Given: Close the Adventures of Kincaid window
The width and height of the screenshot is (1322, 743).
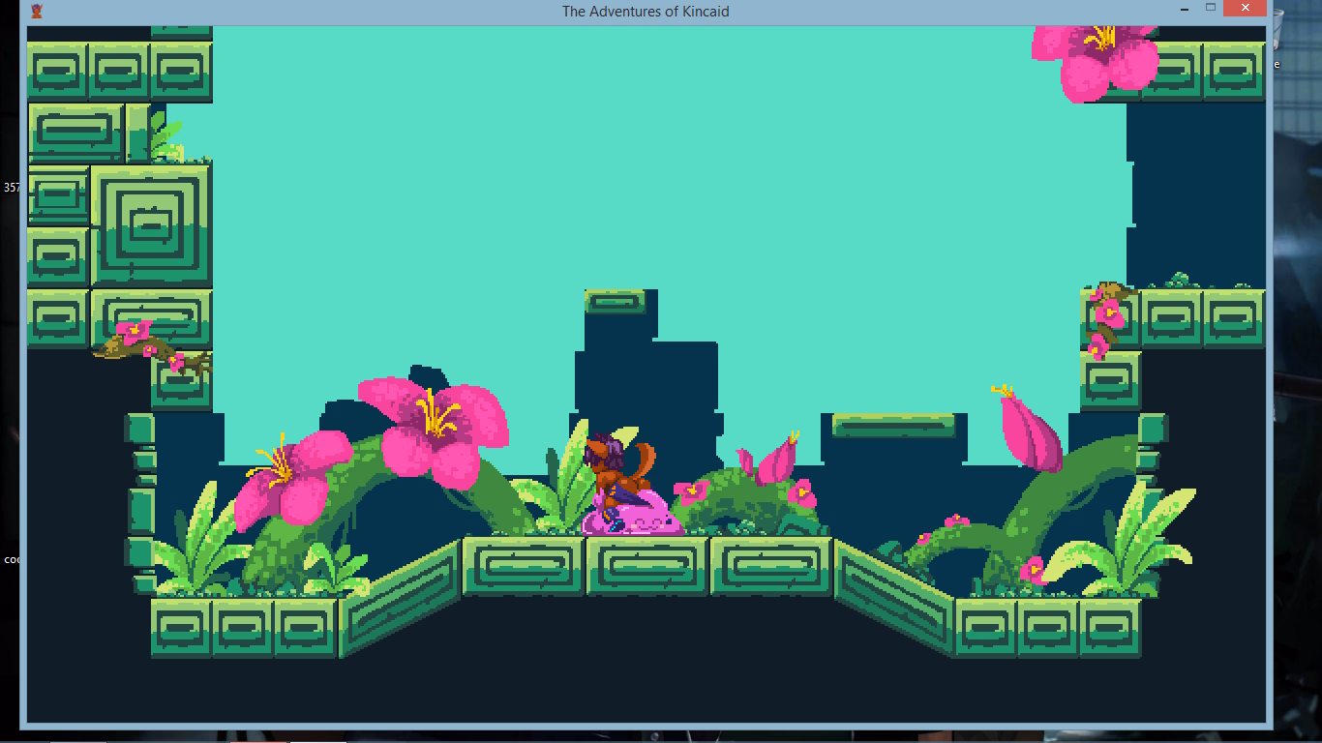Looking at the screenshot, I should pyautogui.click(x=1244, y=8).
